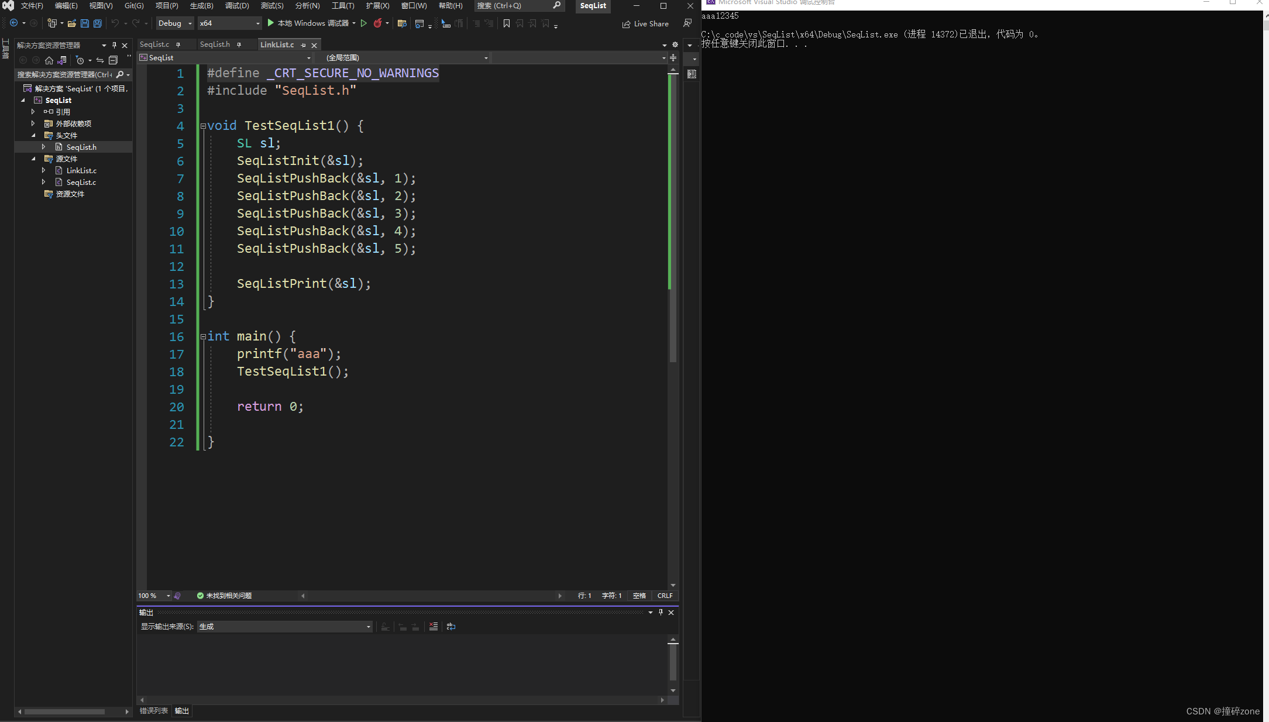Click the Save All toolbar icon
This screenshot has width=1269, height=722.
pyautogui.click(x=98, y=23)
